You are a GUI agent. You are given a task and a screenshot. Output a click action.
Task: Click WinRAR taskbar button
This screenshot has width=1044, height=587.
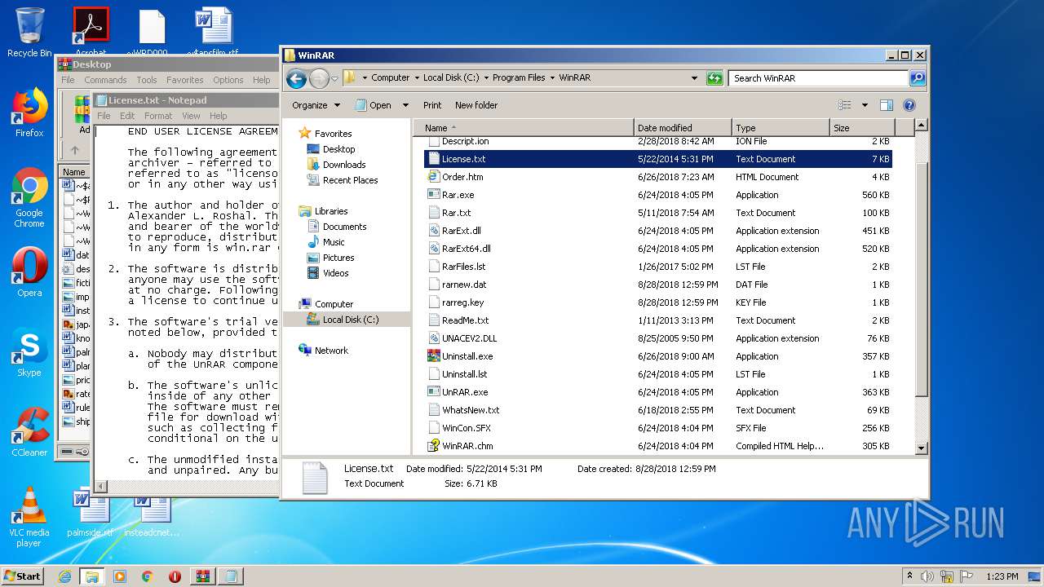203,576
